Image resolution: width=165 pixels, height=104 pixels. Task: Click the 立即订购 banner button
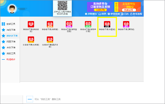point(100,10)
